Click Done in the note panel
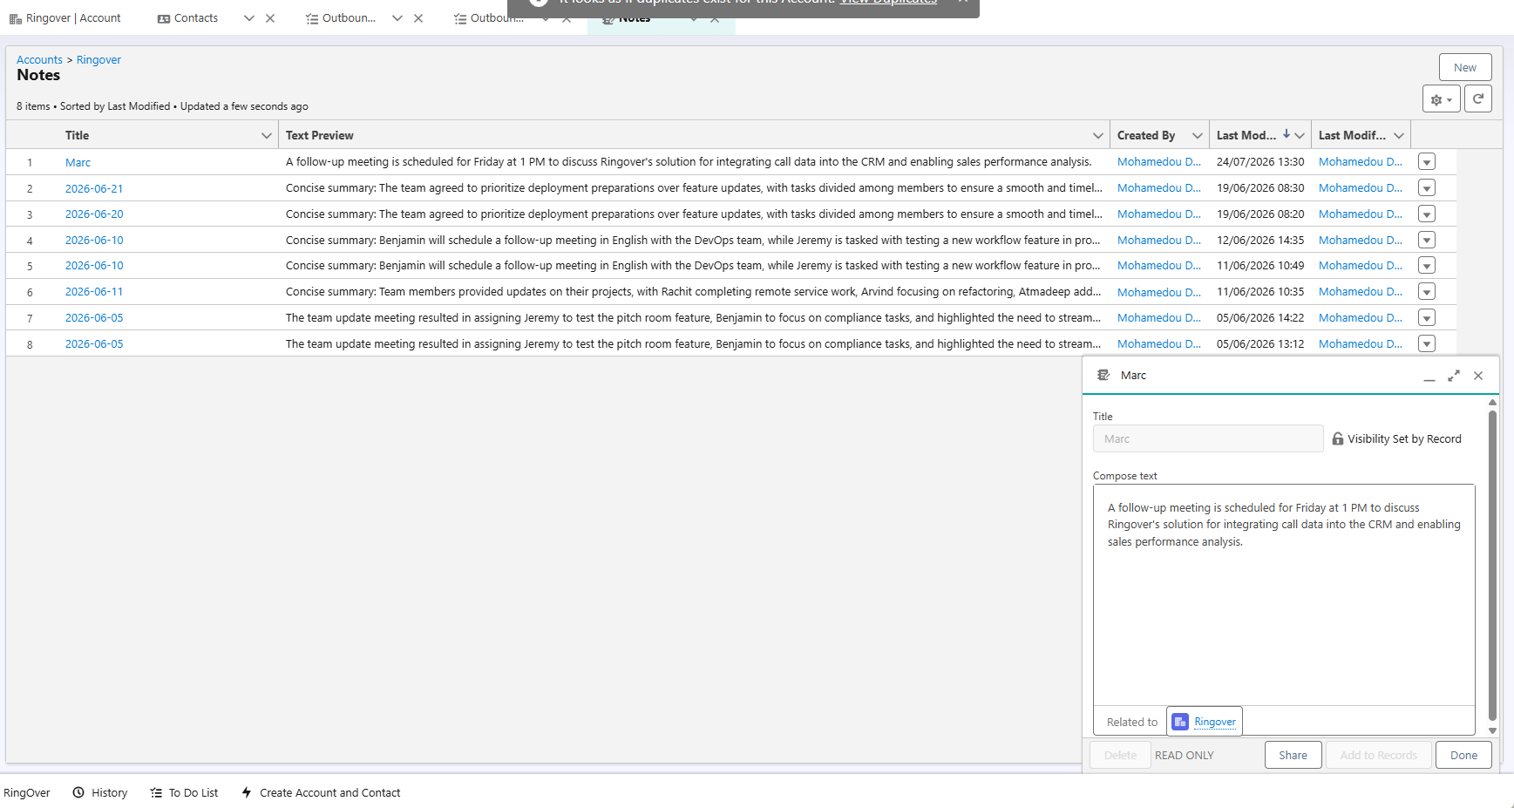This screenshot has height=808, width=1514. [1463, 755]
